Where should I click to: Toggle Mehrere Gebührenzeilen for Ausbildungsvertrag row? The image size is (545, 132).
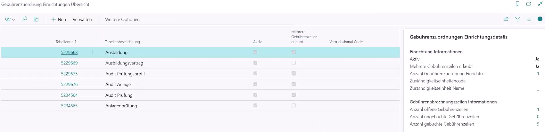pyautogui.click(x=293, y=63)
